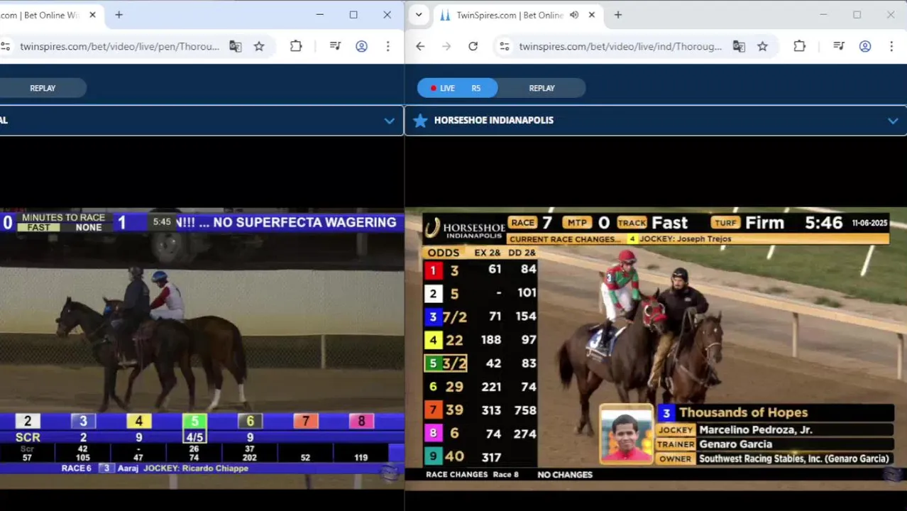The image size is (907, 511).
Task: Click forward arrow in right browser window
Action: (x=446, y=46)
